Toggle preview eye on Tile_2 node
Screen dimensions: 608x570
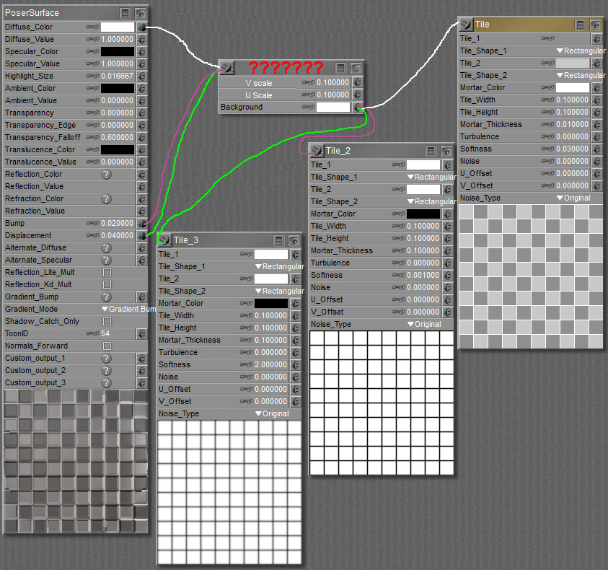(446, 151)
